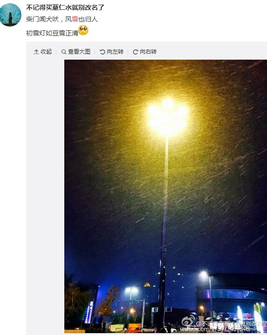Click the snowy street lamp photo
This screenshot has width=267, height=335.
coord(165,196)
